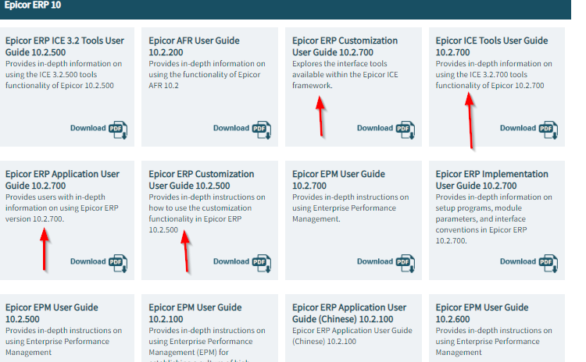Viewport: 586px width, 362px height.
Task: Select Epicor ERP Application User Guide 10.2.700 title
Action: pyautogui.click(x=63, y=179)
